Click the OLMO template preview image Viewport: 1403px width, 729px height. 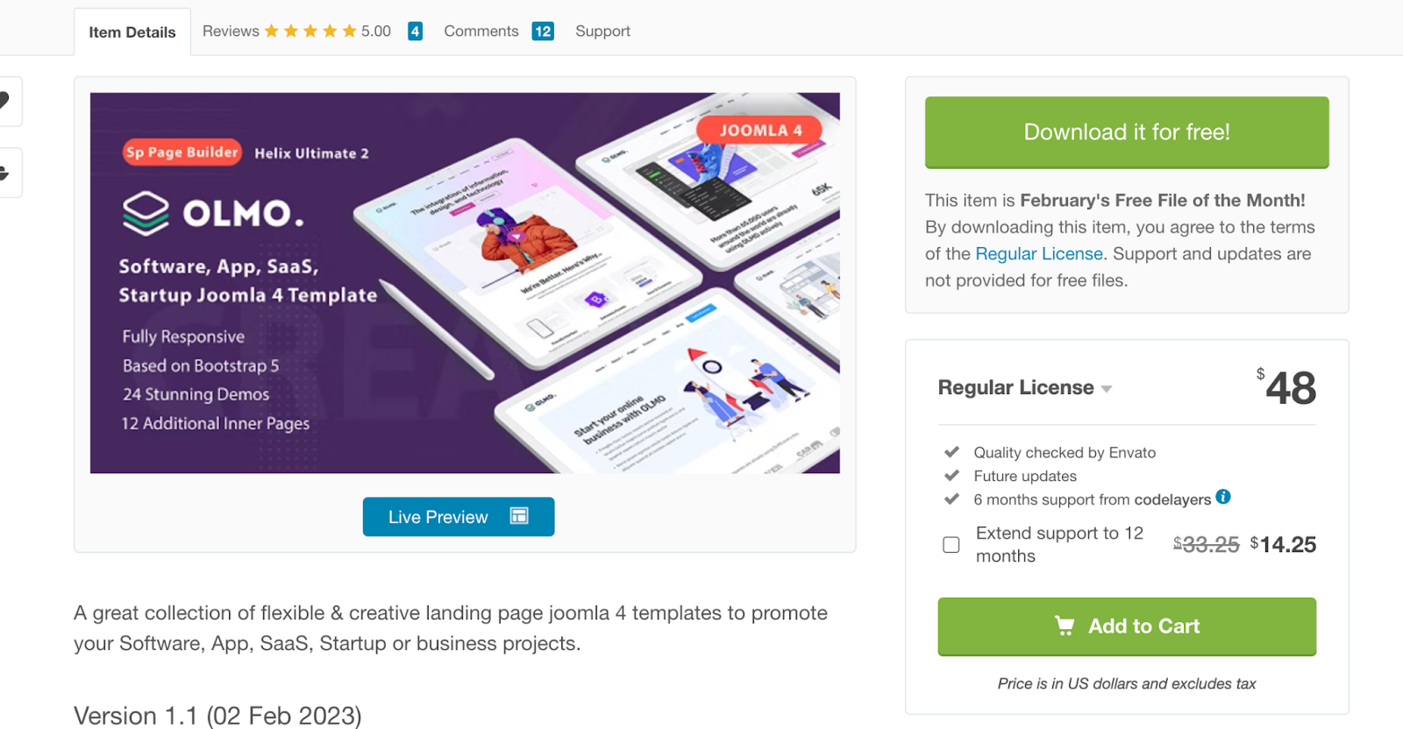point(465,283)
